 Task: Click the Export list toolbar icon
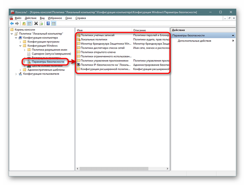click(41, 24)
